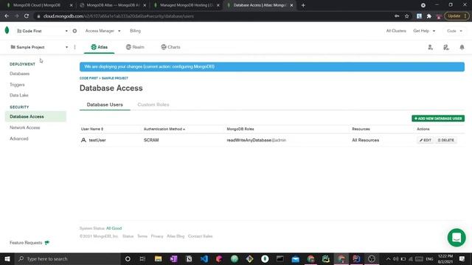The width and height of the screenshot is (472, 265).
Task: Open Advanced in the sidebar
Action: [19, 139]
